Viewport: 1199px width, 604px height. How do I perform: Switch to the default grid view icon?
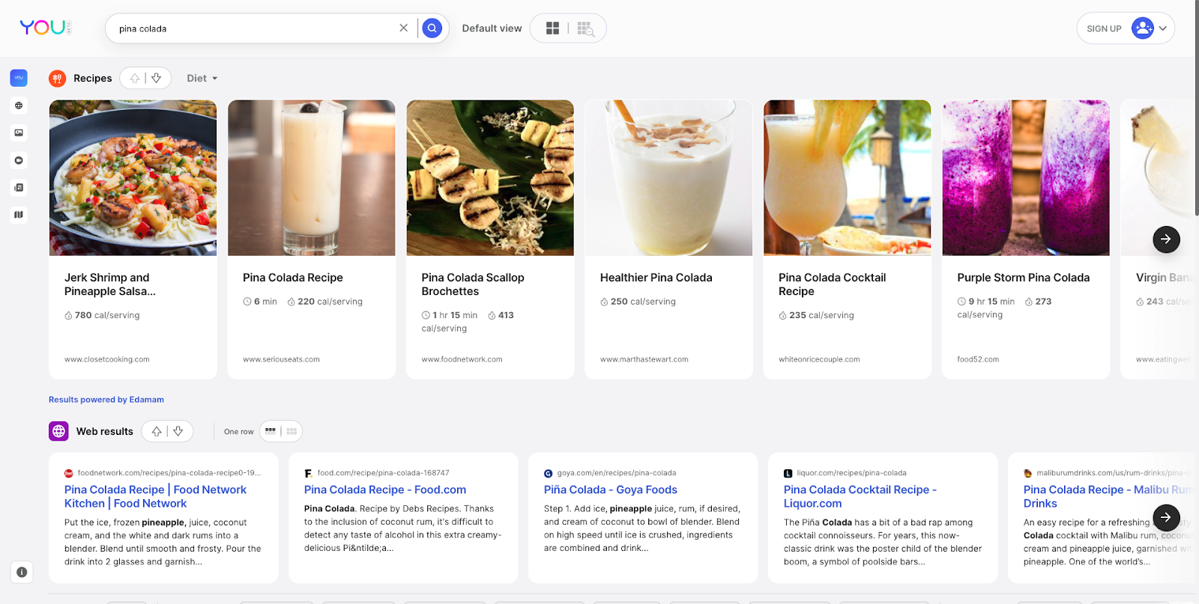(x=552, y=28)
